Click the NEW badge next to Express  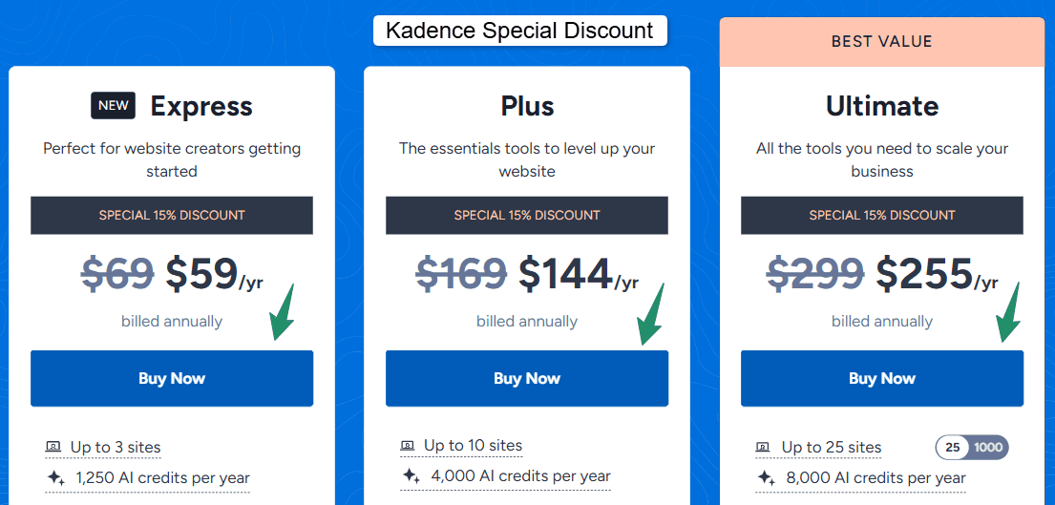(x=113, y=106)
